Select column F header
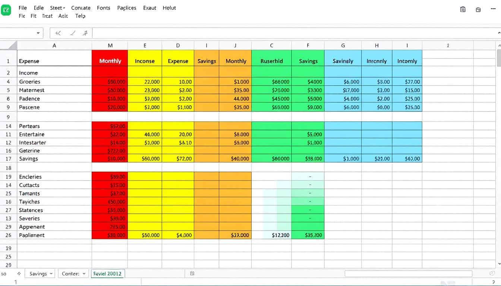Screen dimensions: 501x286 click(x=308, y=45)
